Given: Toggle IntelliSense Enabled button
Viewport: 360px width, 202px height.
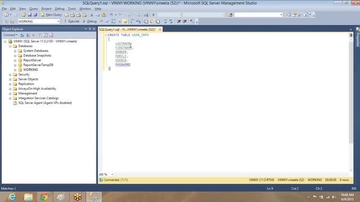Looking at the screenshot, I should 125,21.
